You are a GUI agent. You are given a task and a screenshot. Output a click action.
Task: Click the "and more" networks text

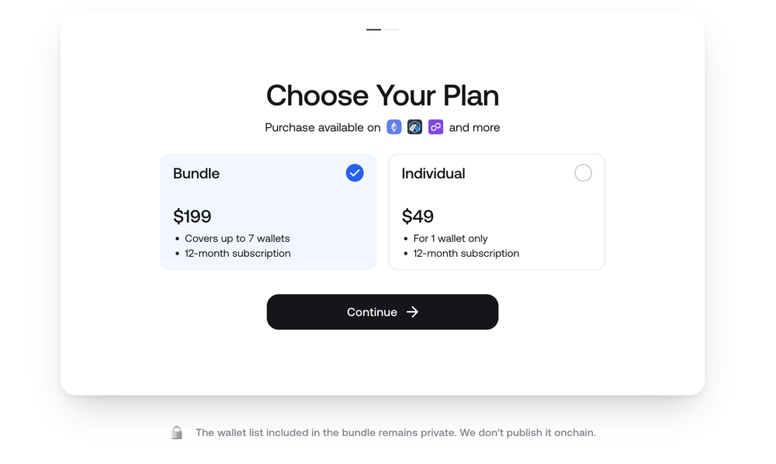[x=474, y=127]
